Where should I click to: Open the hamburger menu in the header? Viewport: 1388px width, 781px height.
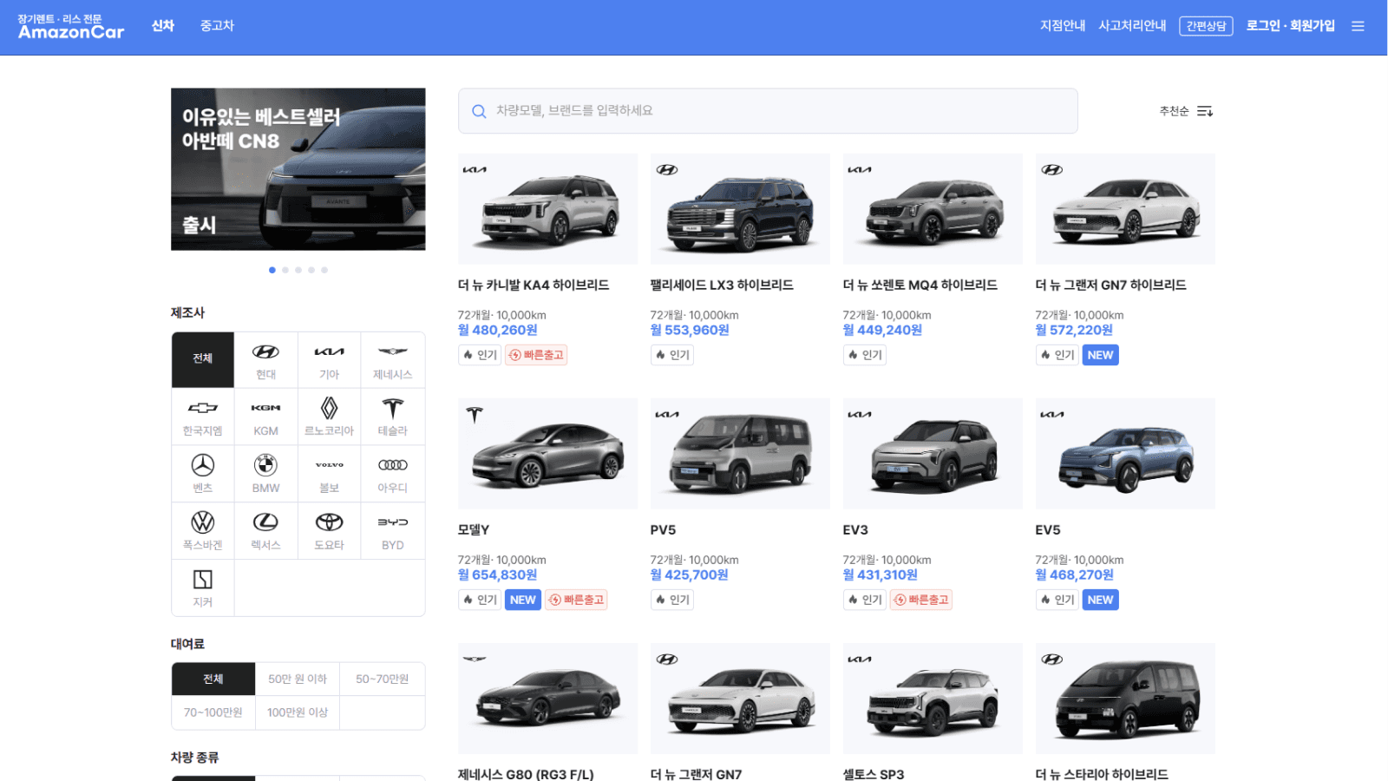pyautogui.click(x=1358, y=26)
